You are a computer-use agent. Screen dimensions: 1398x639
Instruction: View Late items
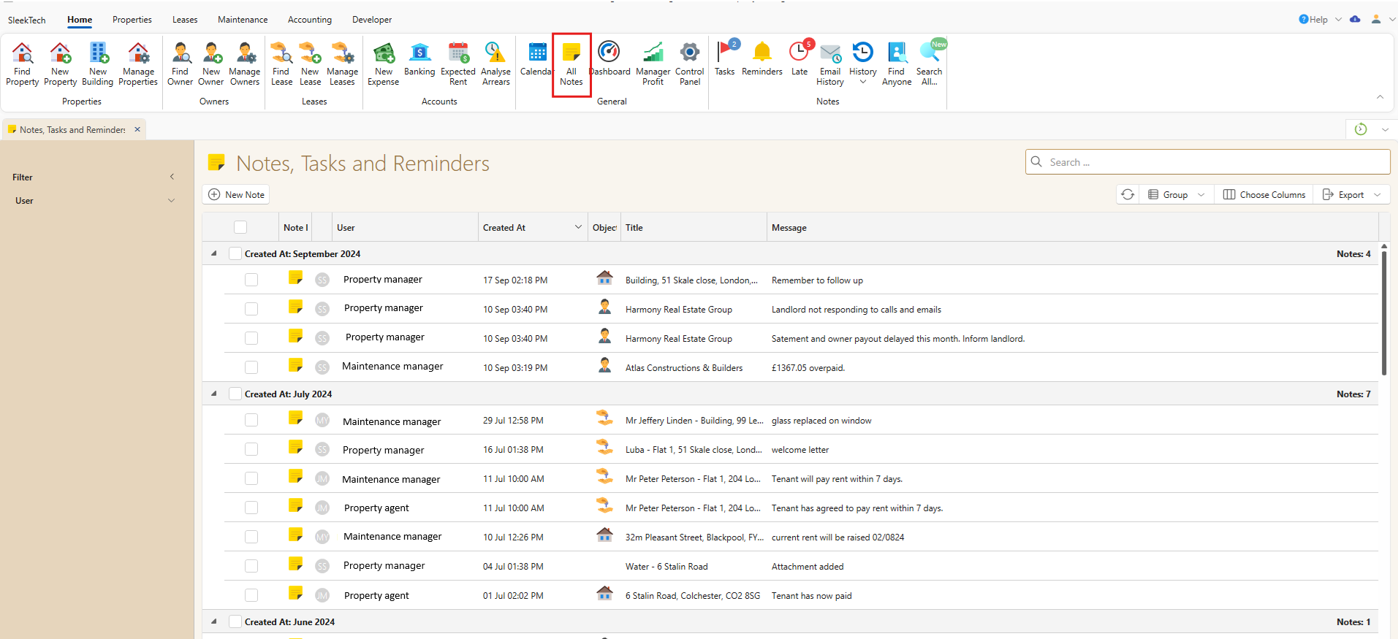pos(800,58)
